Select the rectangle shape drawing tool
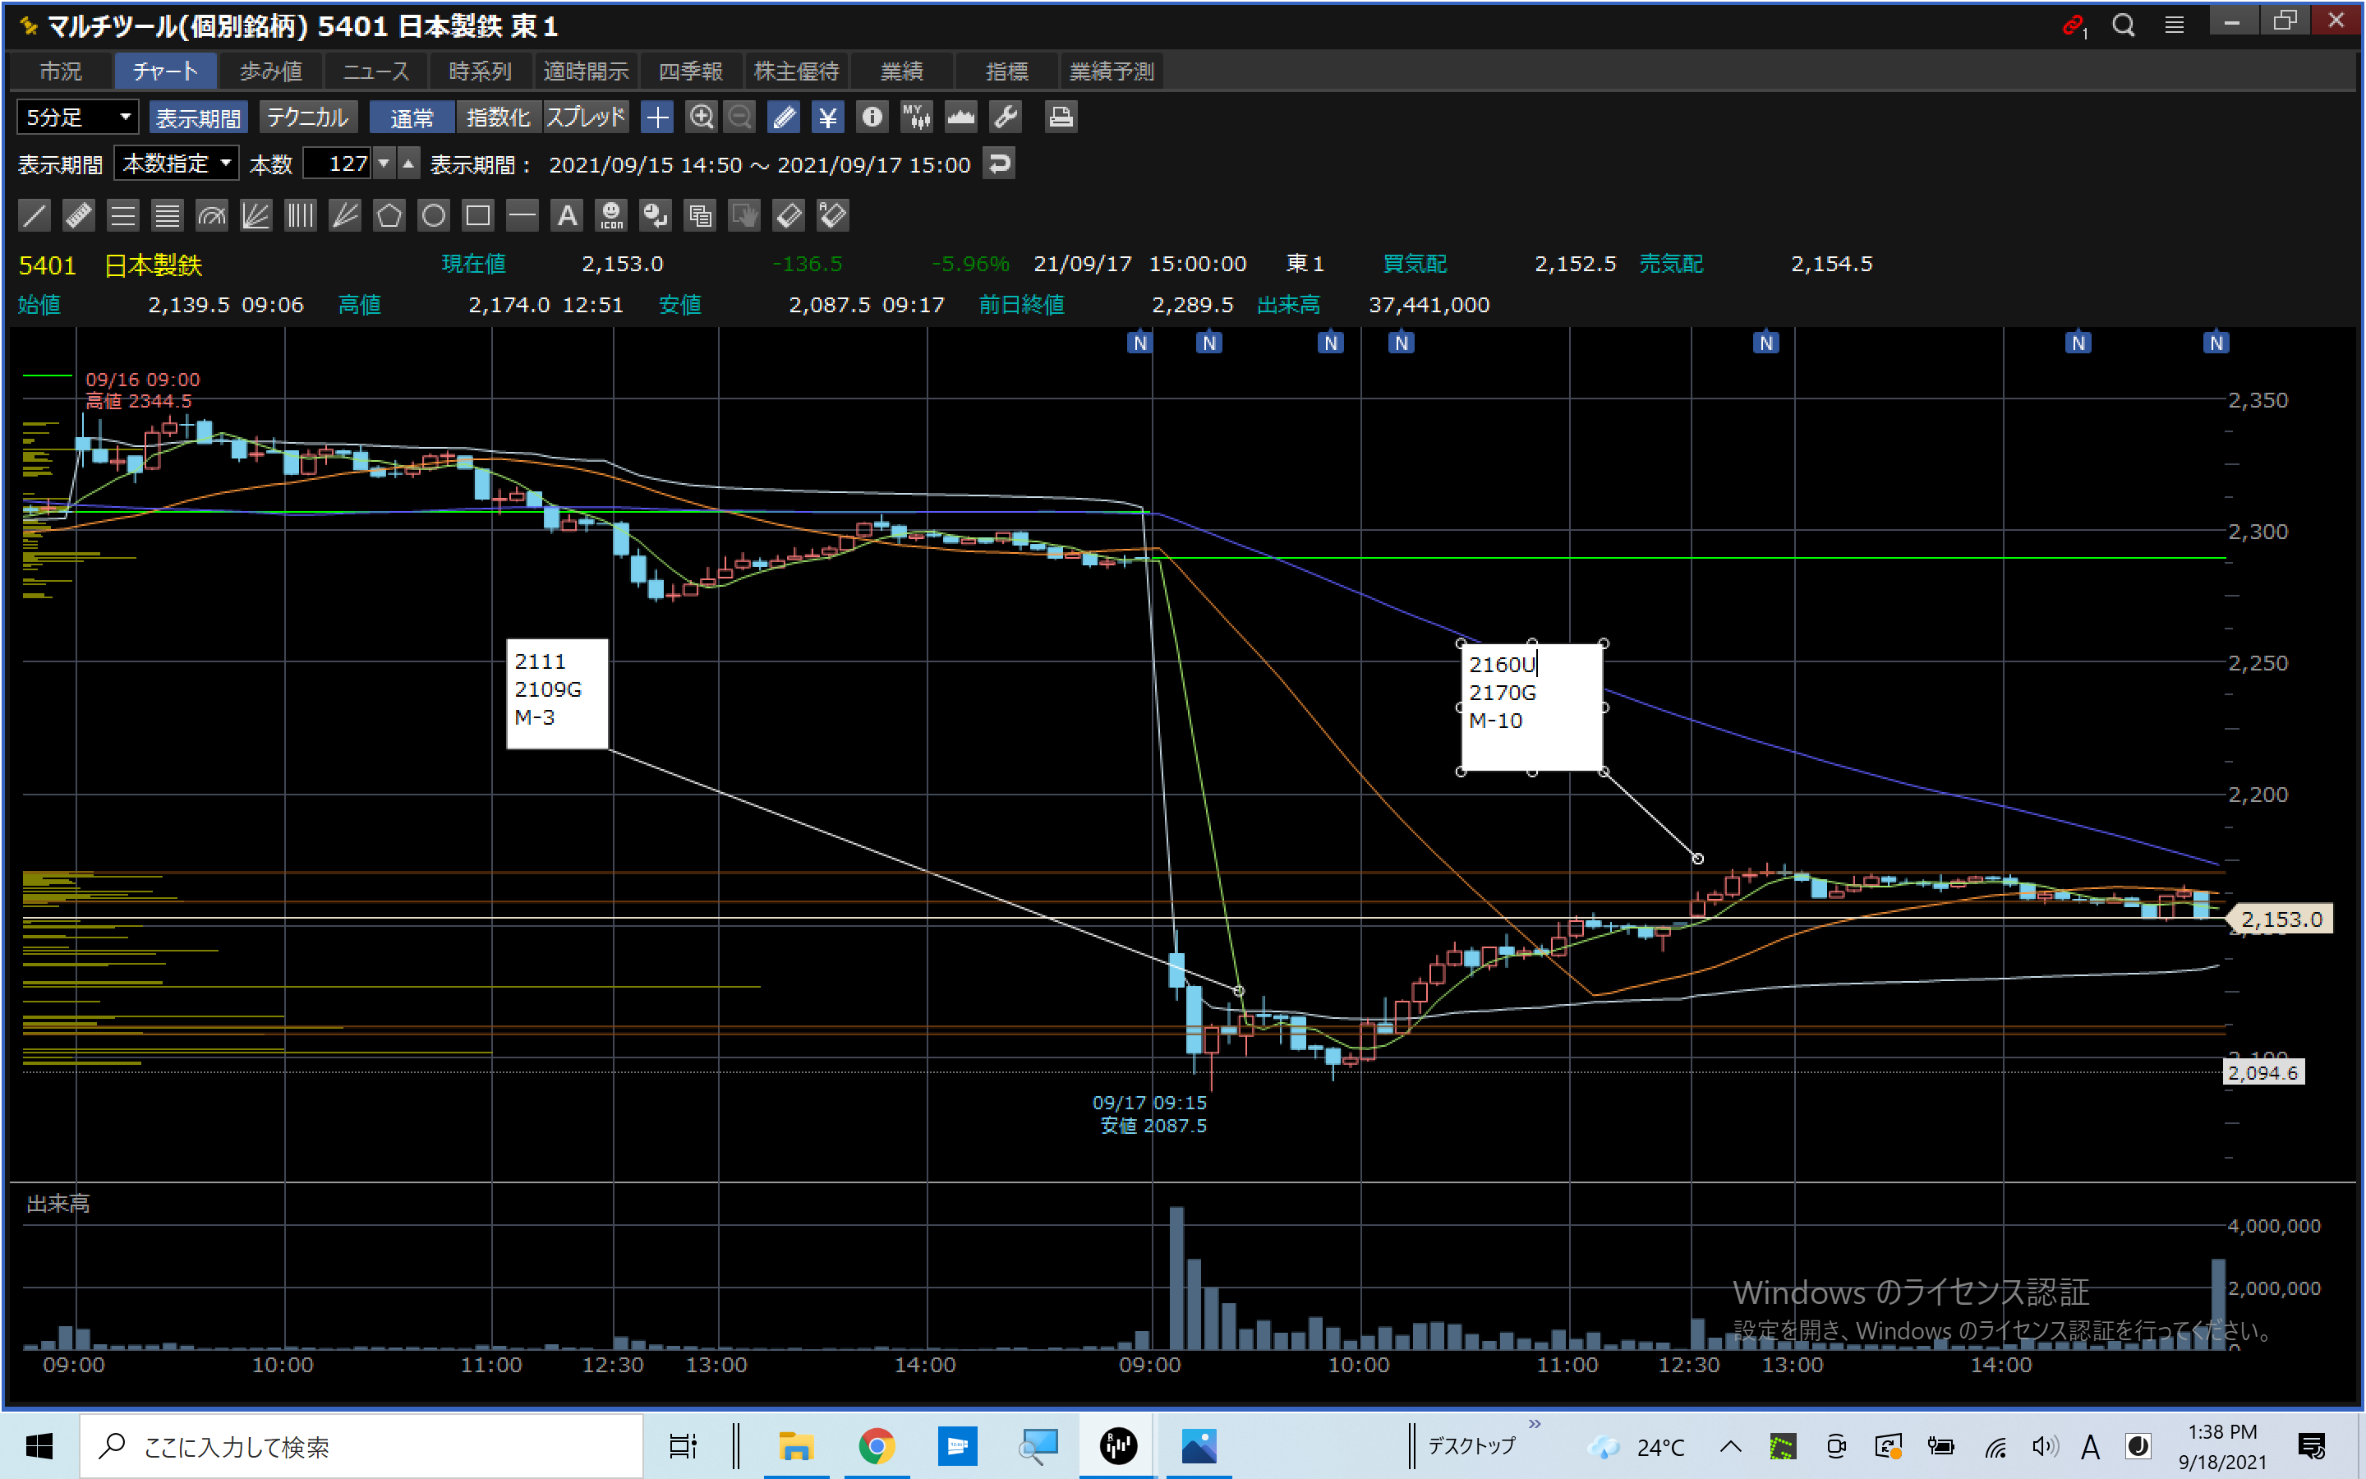Viewport: 2366px width, 1479px height. tap(478, 215)
